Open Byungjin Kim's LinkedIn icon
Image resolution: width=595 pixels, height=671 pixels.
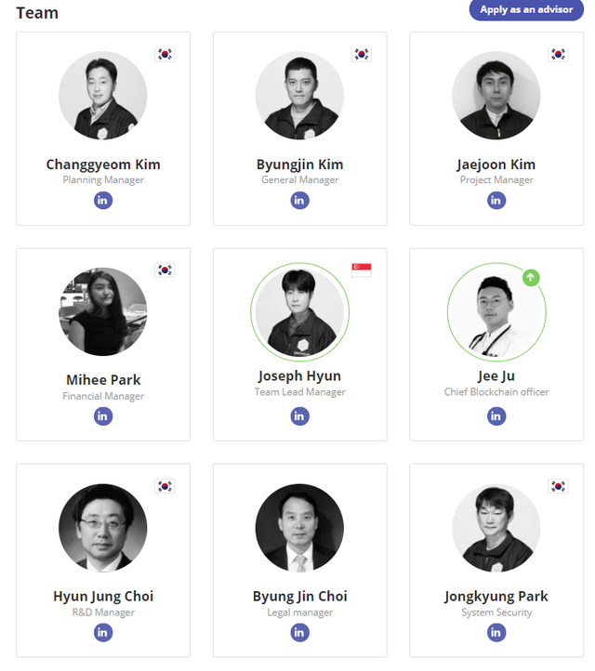[x=299, y=200]
